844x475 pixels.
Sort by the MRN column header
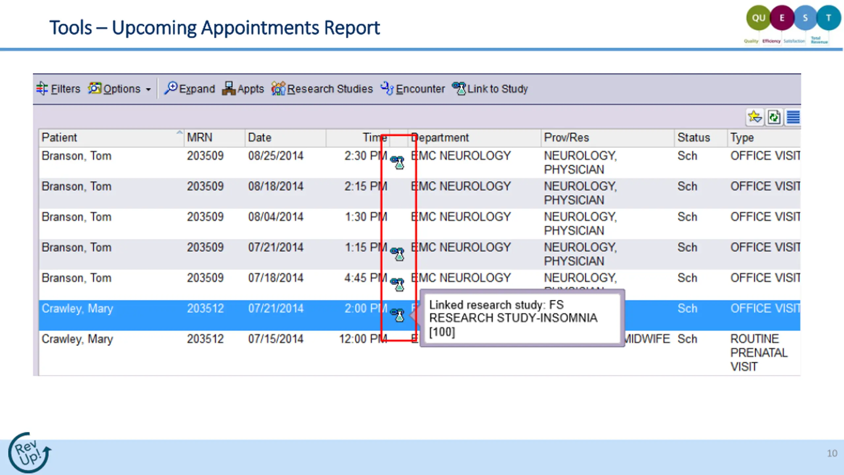point(215,138)
